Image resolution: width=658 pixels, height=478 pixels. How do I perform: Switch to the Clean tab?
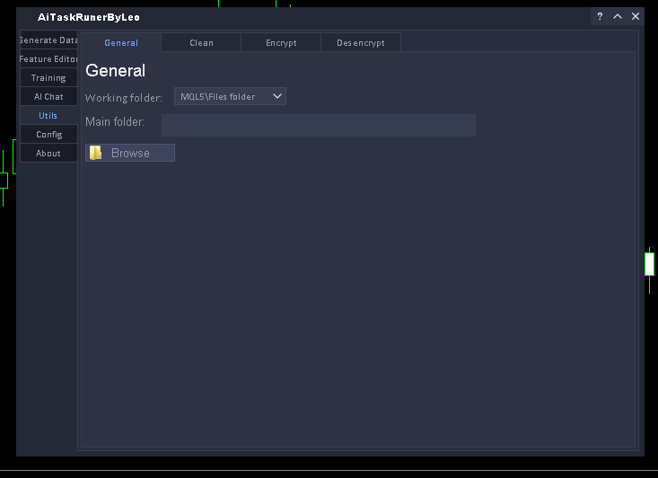[x=201, y=42]
